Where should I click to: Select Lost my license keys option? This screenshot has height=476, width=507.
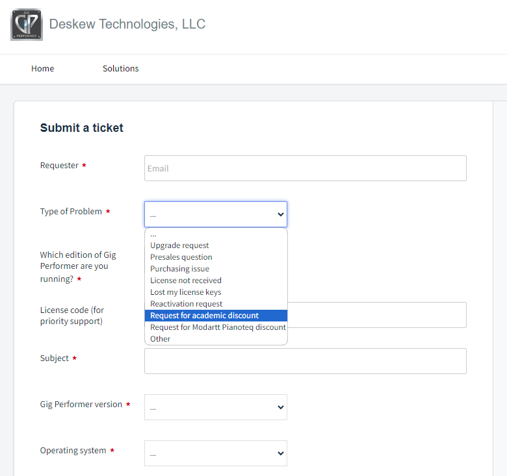coord(216,292)
